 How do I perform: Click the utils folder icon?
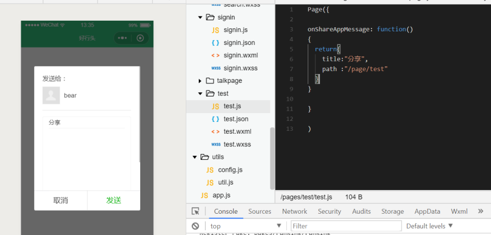click(x=205, y=157)
